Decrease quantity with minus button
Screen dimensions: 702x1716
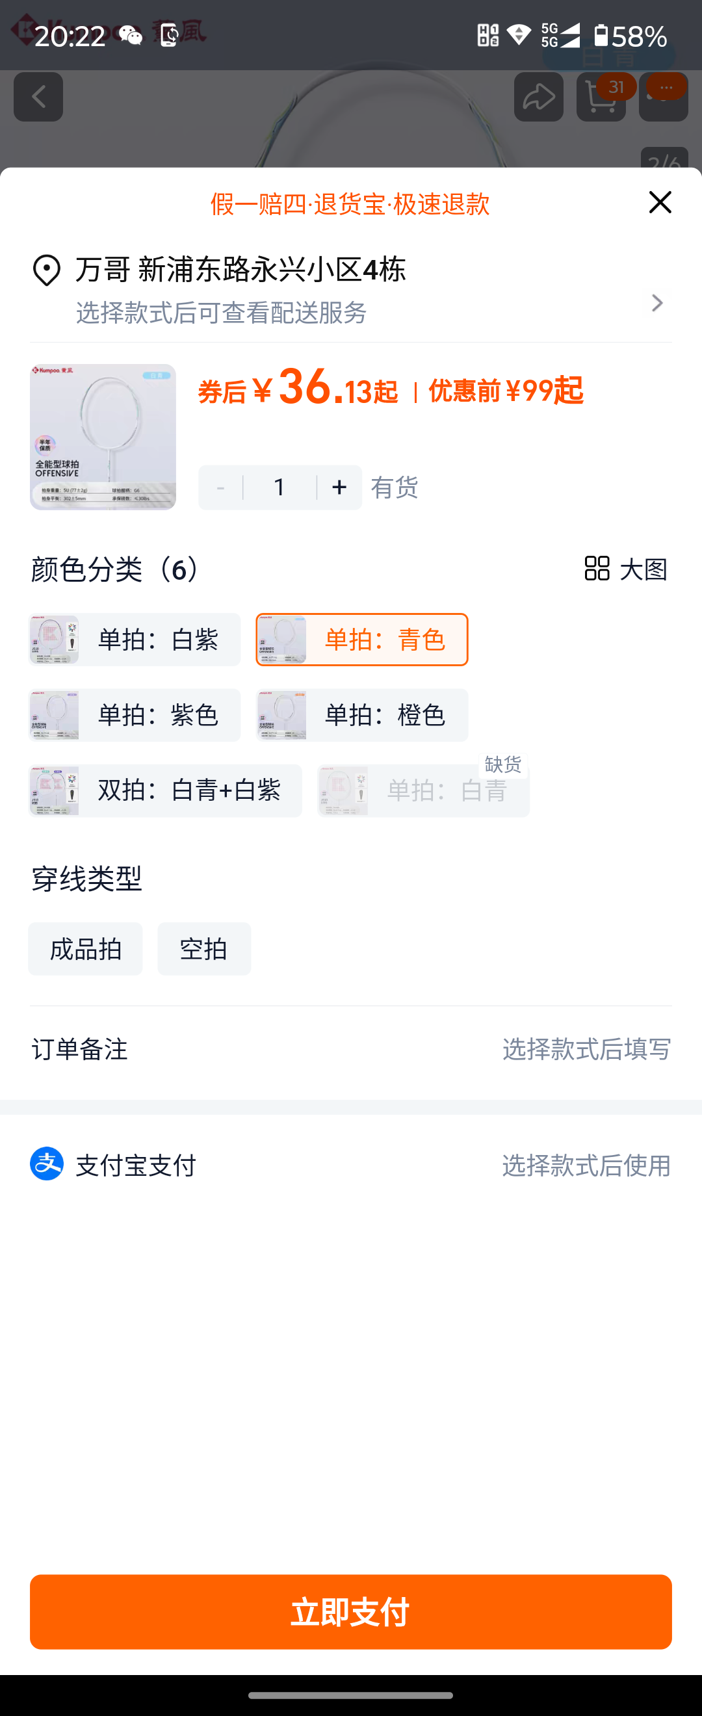click(x=220, y=487)
